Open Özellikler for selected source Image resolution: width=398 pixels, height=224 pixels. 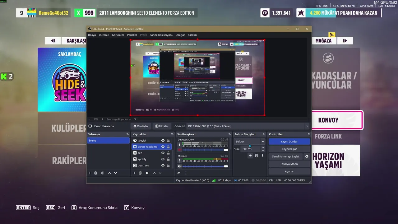141,126
